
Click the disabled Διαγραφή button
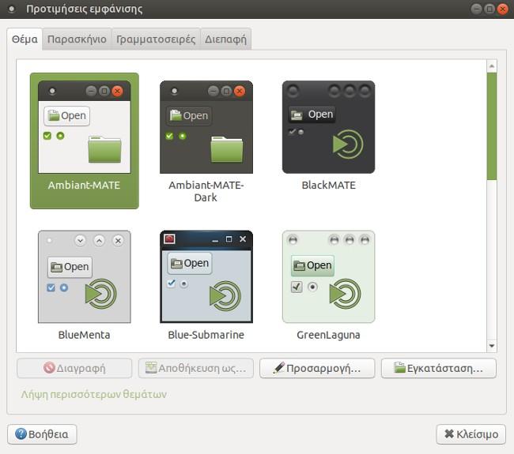[74, 368]
